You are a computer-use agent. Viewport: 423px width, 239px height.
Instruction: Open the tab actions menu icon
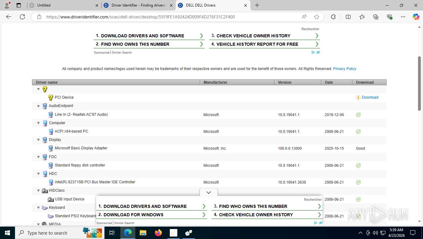pyautogui.click(x=19, y=5)
